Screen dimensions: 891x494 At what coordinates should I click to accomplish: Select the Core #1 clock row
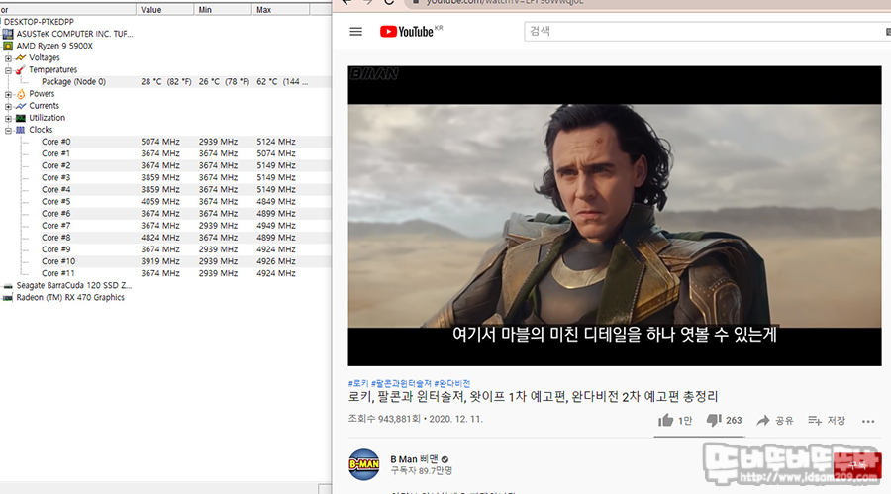(x=165, y=153)
